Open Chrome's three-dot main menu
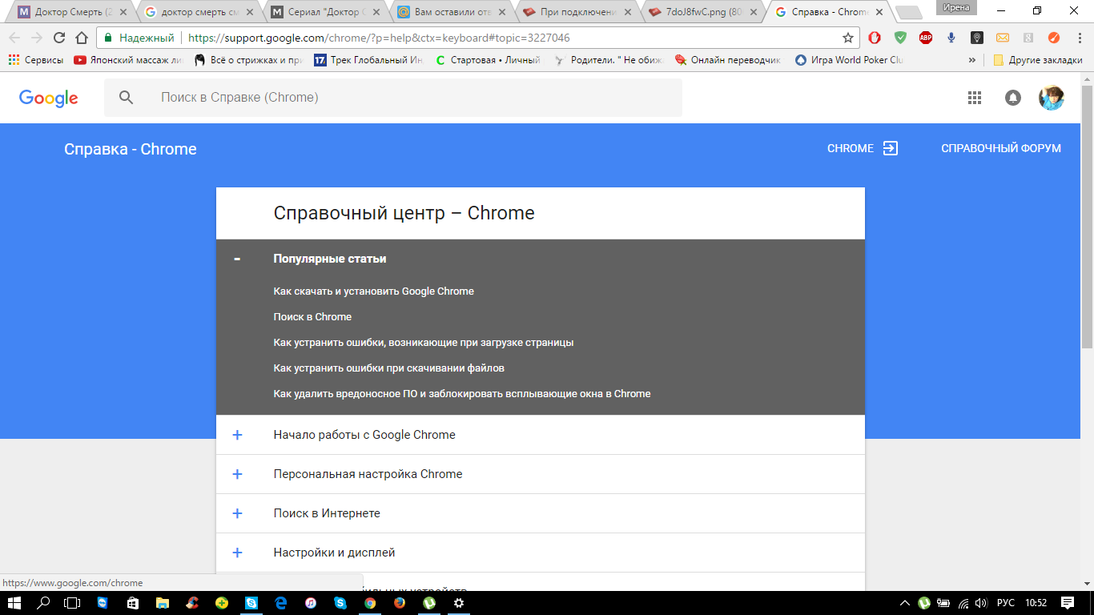The width and height of the screenshot is (1094, 615). click(1079, 38)
